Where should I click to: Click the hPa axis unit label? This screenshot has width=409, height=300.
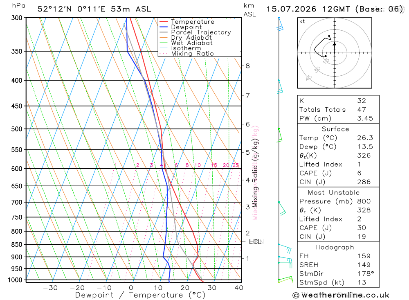point(19,6)
